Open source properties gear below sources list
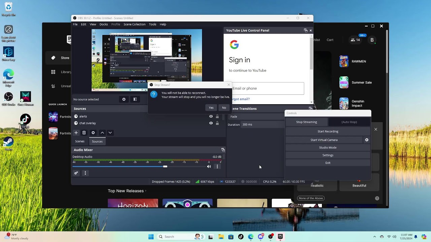 click(93, 133)
